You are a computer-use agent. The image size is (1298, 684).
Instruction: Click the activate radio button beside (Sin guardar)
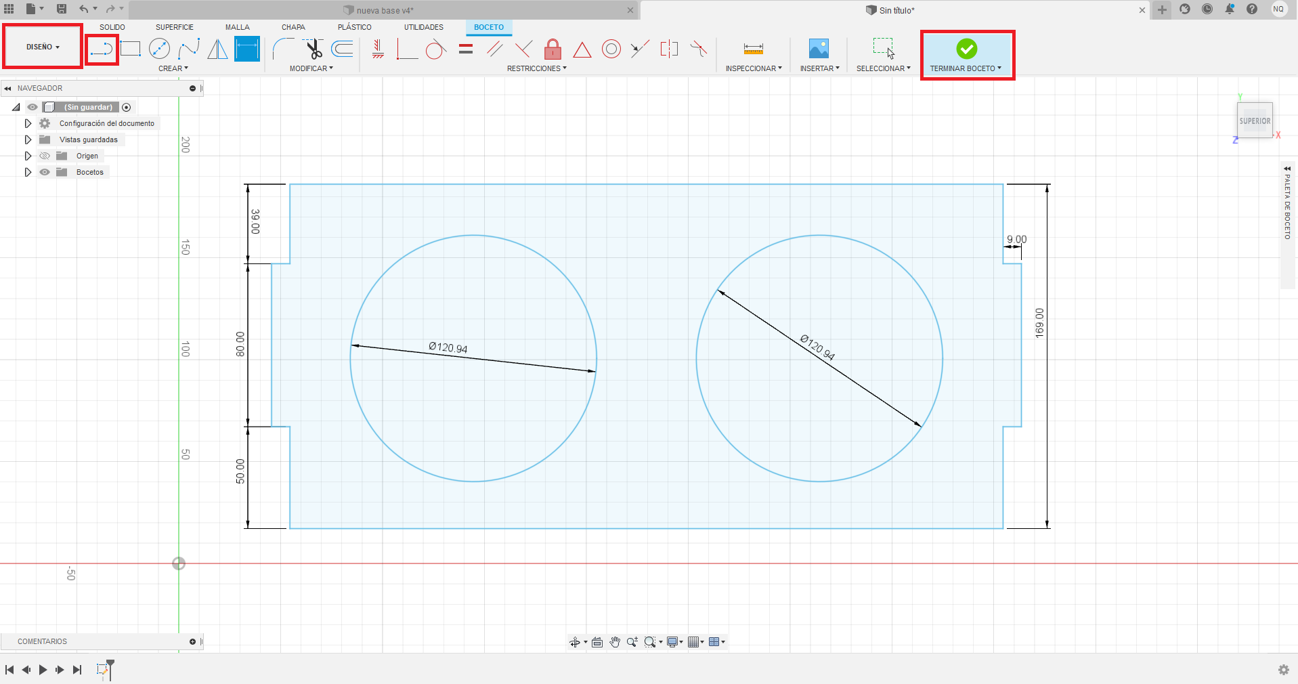pos(127,107)
